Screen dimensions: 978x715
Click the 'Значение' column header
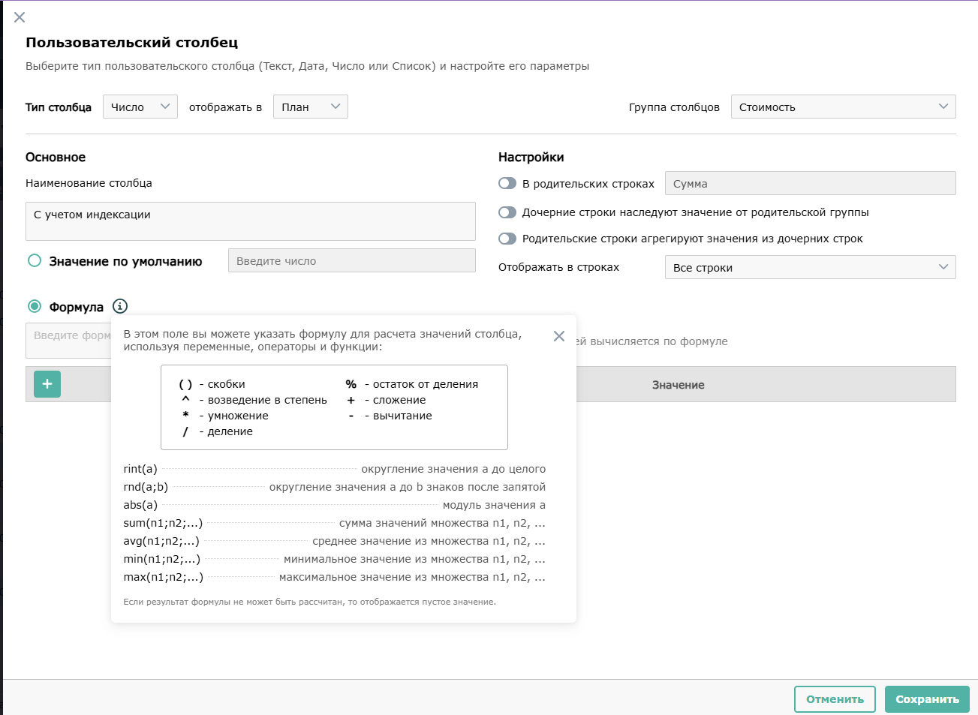pyautogui.click(x=678, y=385)
